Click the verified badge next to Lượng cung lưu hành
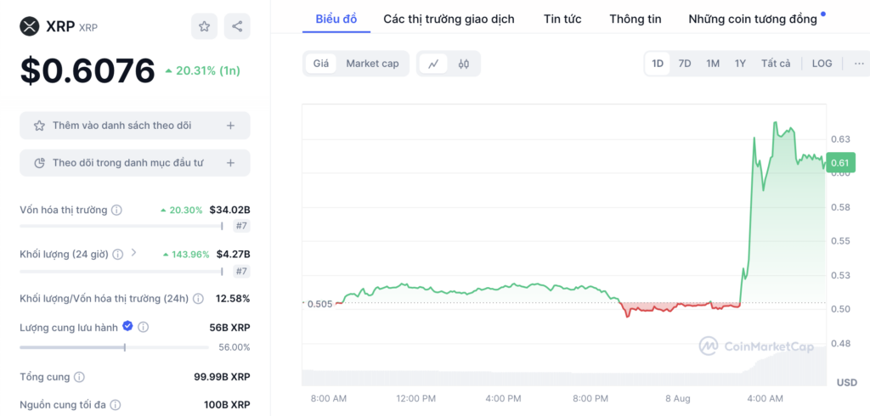This screenshot has height=416, width=870. [127, 326]
